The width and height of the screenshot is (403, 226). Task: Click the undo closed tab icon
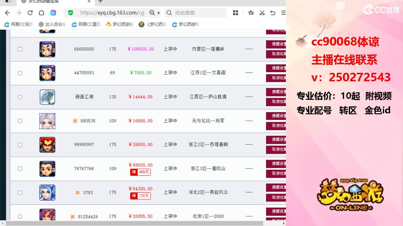[x=273, y=13]
